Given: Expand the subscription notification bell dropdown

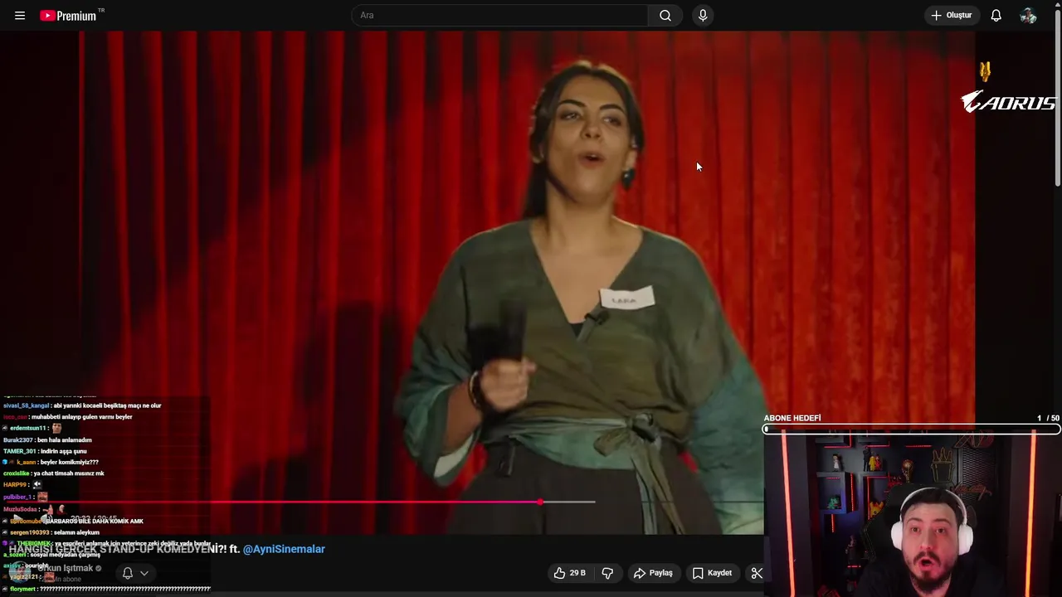Looking at the screenshot, I should [135, 573].
